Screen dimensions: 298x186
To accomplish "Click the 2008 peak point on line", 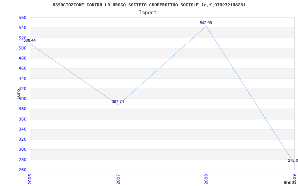I will tap(206, 26).
